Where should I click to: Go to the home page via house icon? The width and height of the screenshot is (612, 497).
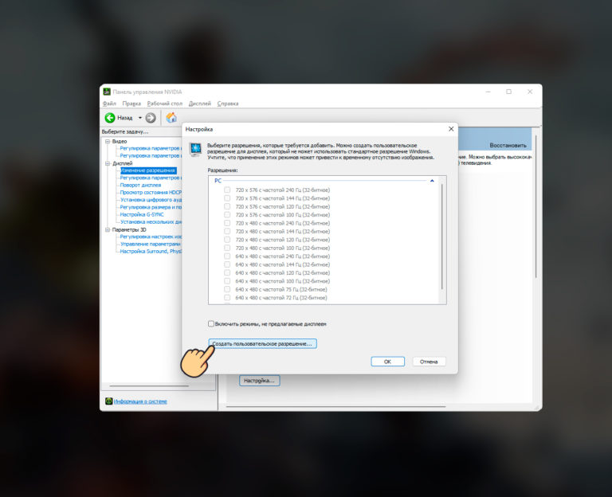tap(171, 117)
